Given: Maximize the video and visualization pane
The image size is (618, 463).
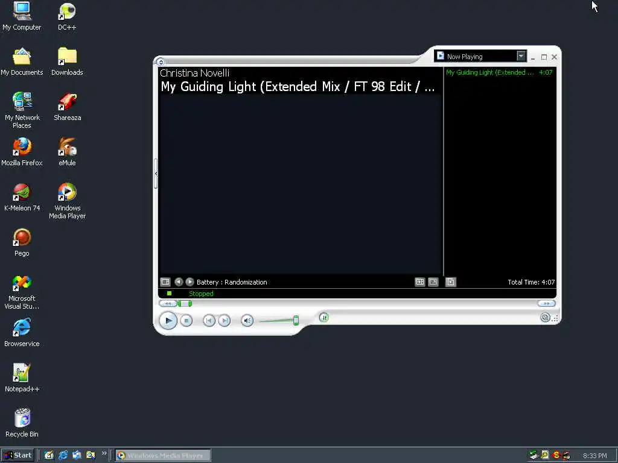Looking at the screenshot, I should click(420, 282).
